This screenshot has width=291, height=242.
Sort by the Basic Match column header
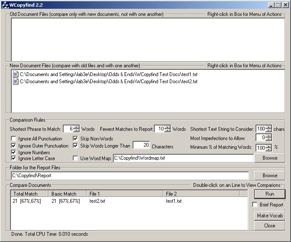(67, 194)
